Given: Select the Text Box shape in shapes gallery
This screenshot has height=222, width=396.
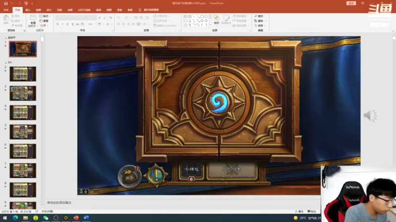Looking at the screenshot, I should 186,16.
